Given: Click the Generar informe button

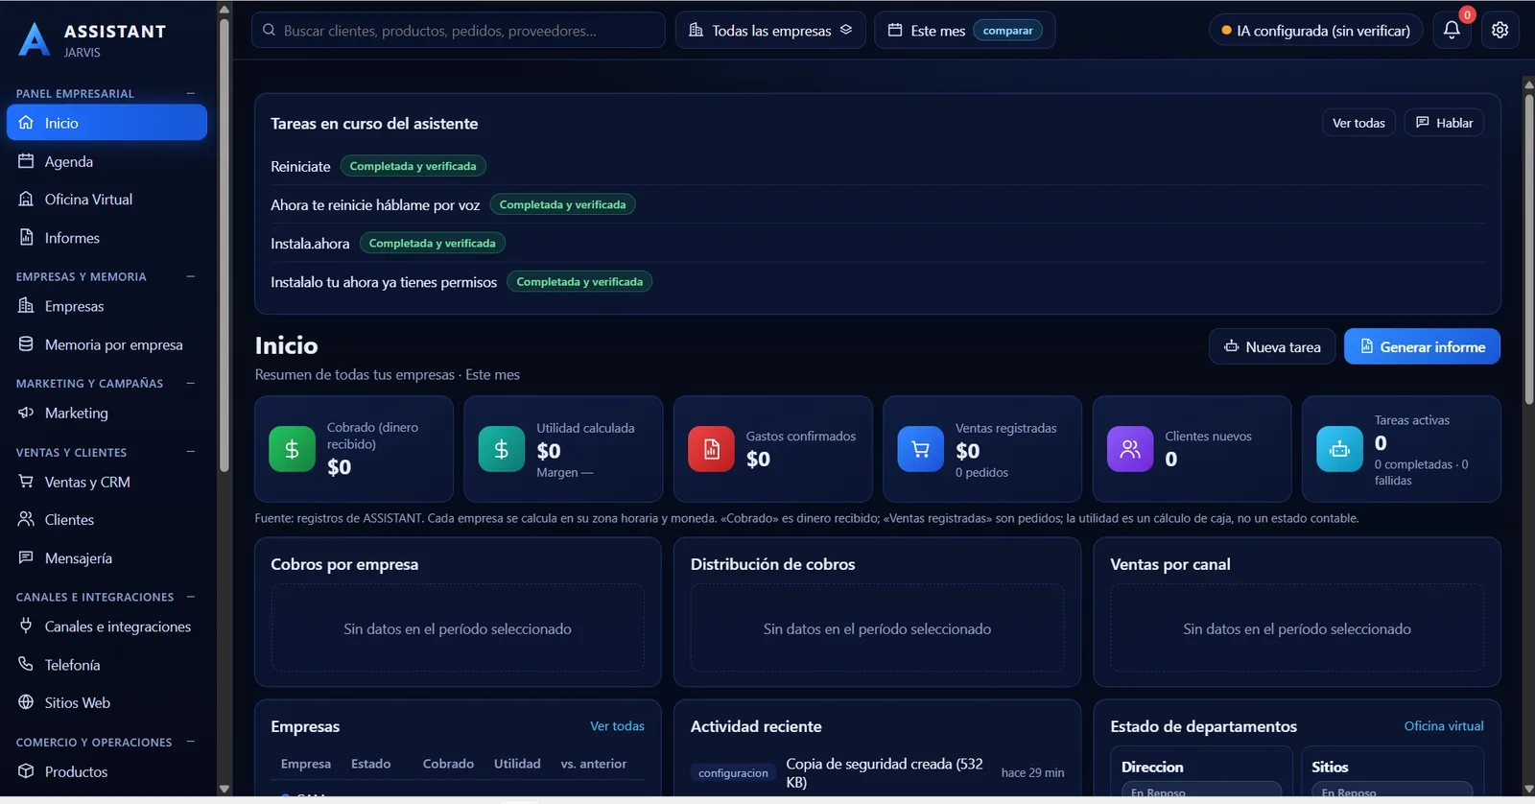Looking at the screenshot, I should pyautogui.click(x=1422, y=346).
